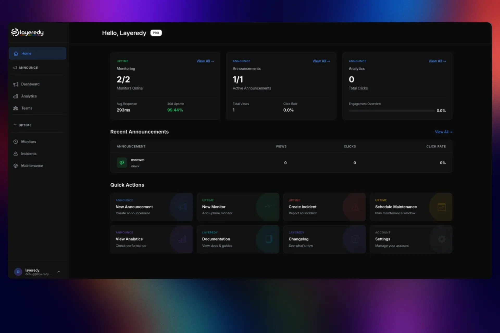Click the PRO badge next to the greeting
Screen dimensions: 500x333
tap(156, 33)
